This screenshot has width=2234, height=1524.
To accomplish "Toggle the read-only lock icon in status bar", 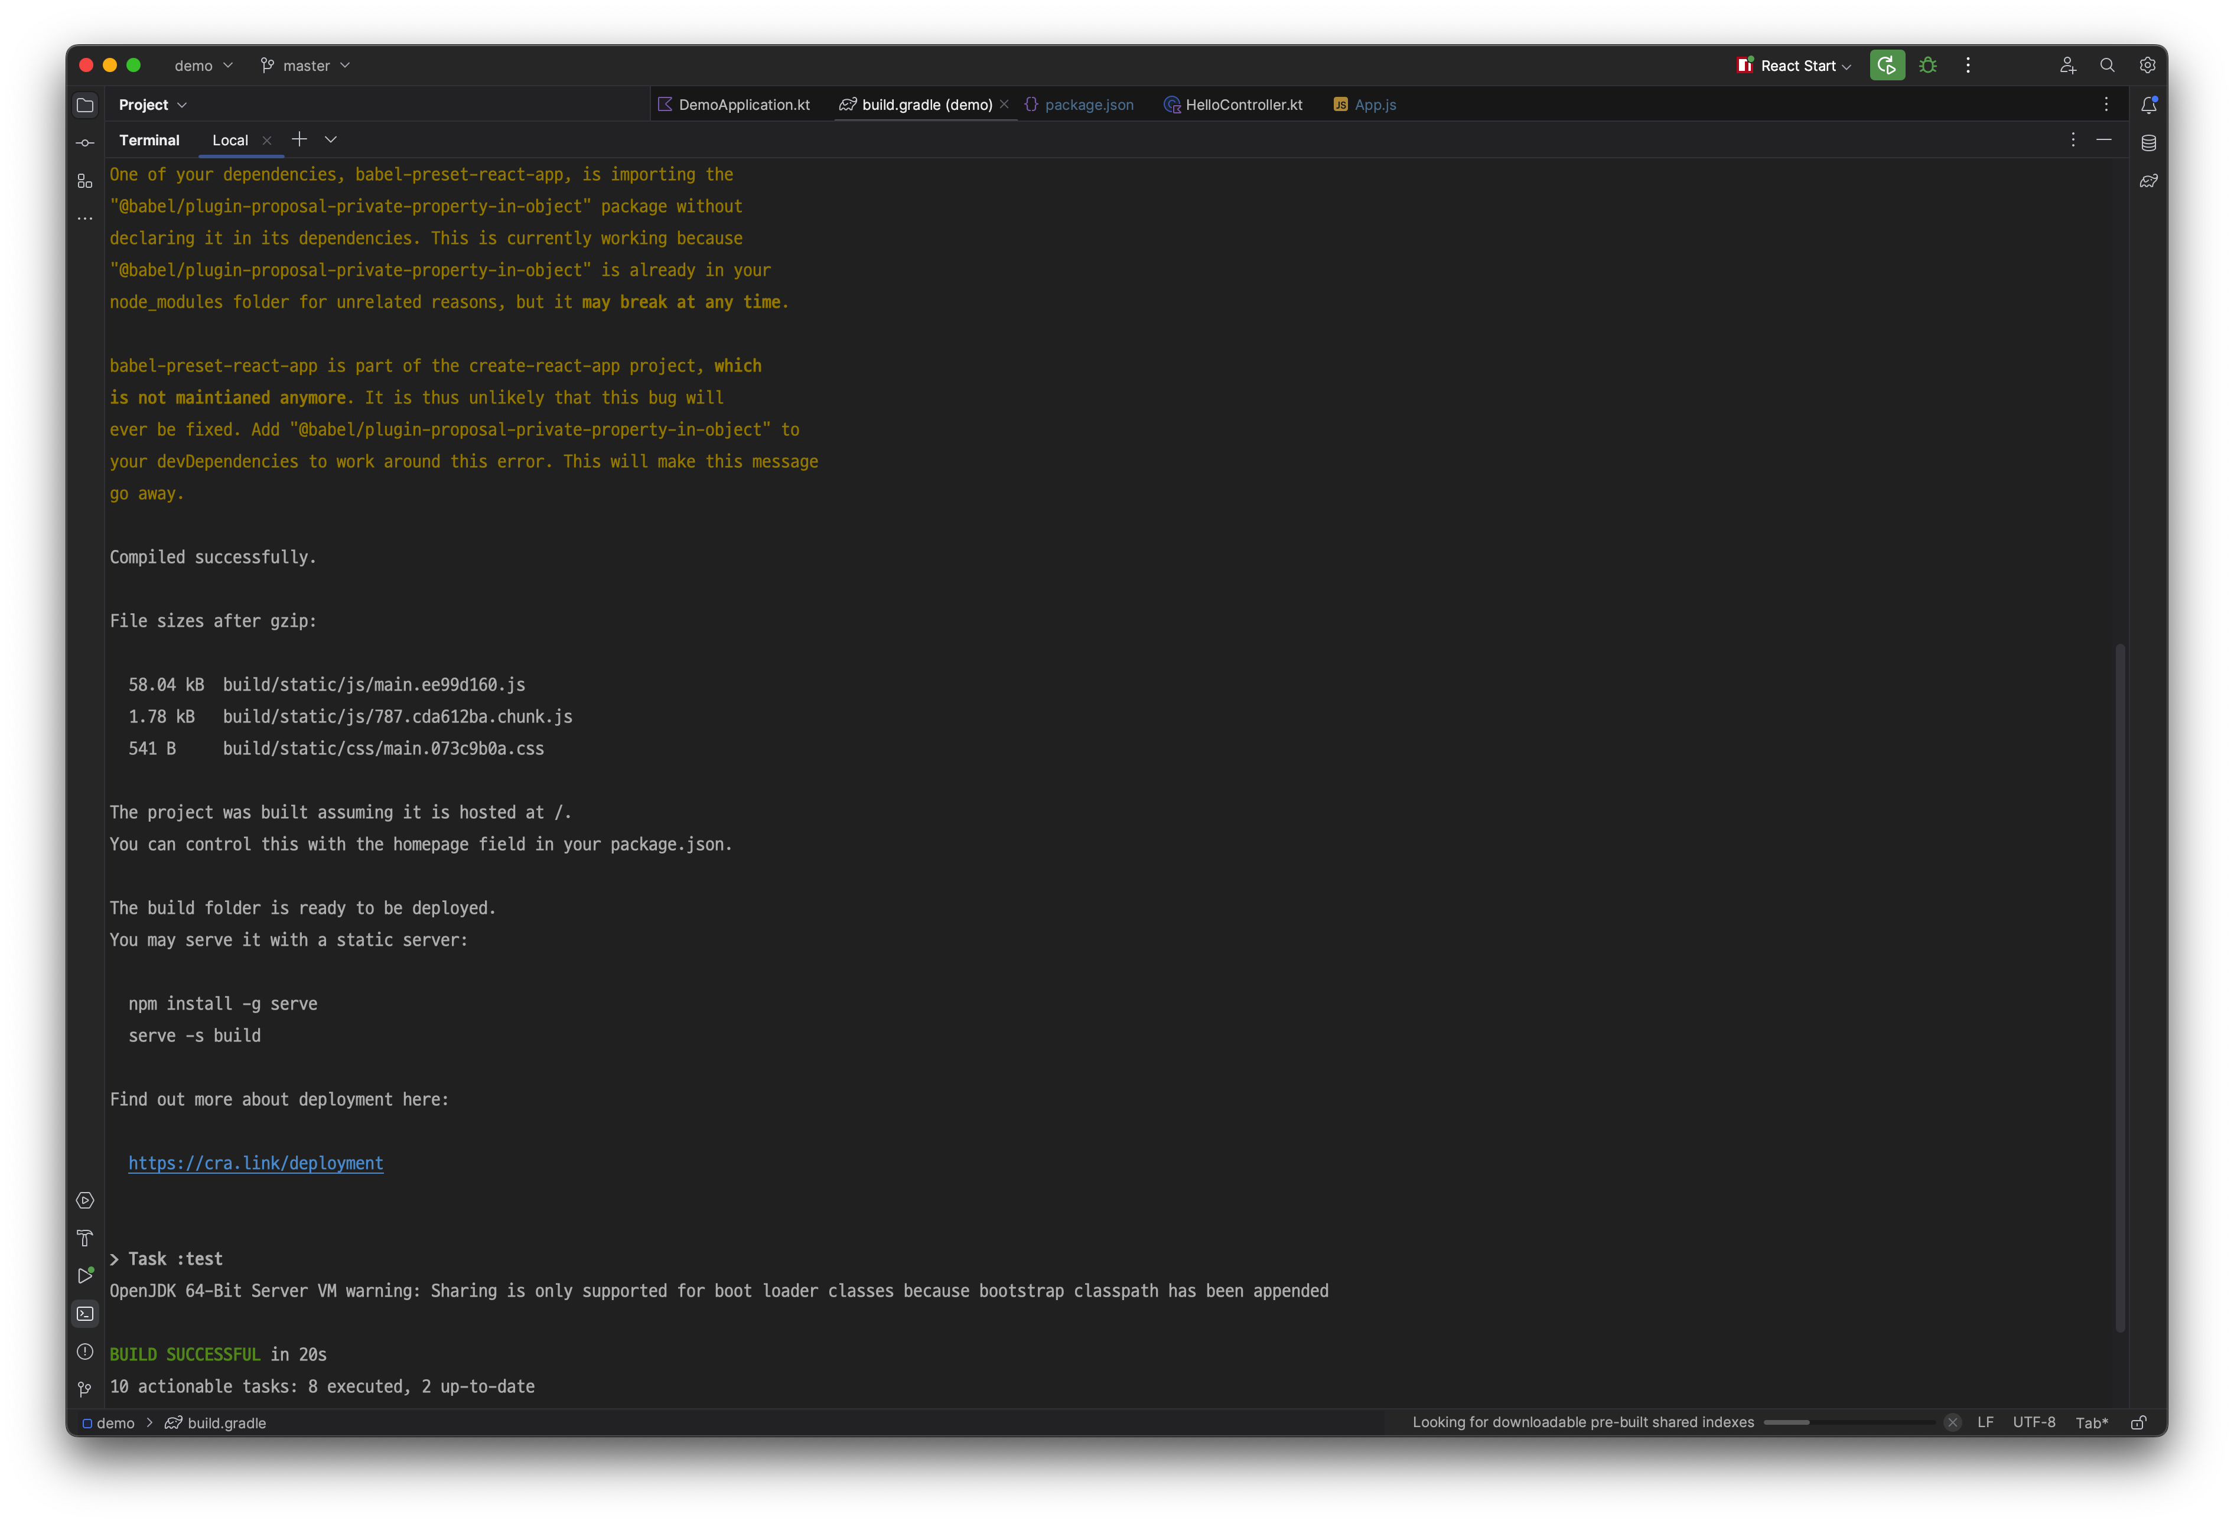I will click(2138, 1422).
